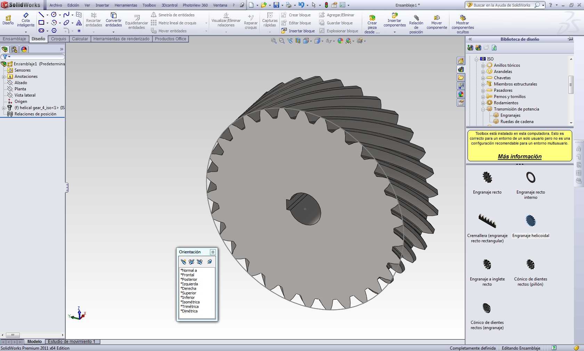Open the Archivo menu
584x351 pixels.
tap(56, 5)
